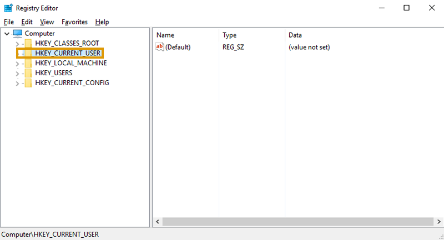Select the HKEY_CURRENT_USER tree item
Viewport: 444px width, 240px height.
(67, 53)
